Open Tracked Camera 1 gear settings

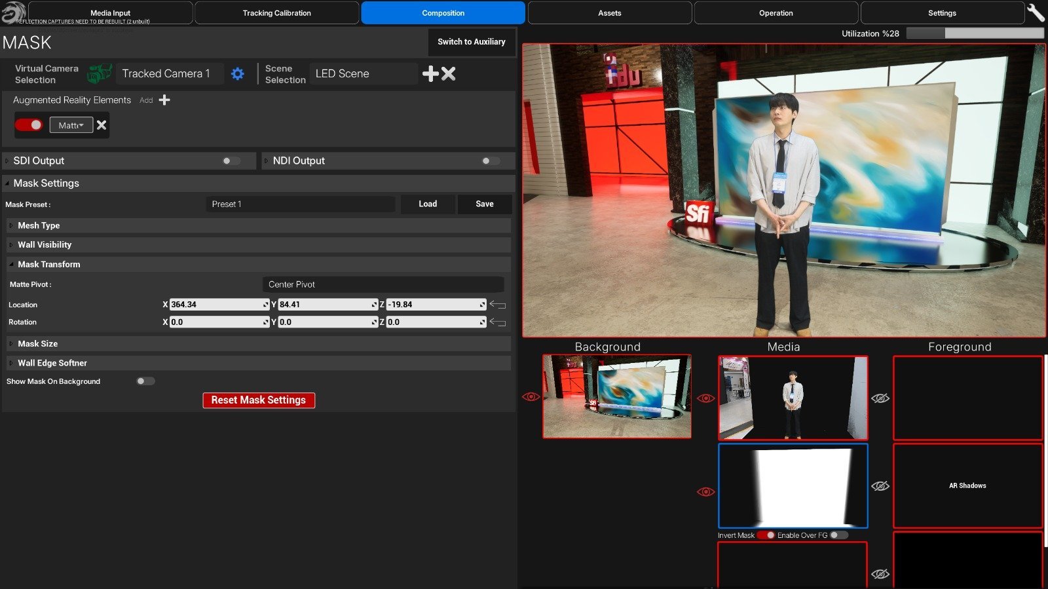tap(238, 74)
